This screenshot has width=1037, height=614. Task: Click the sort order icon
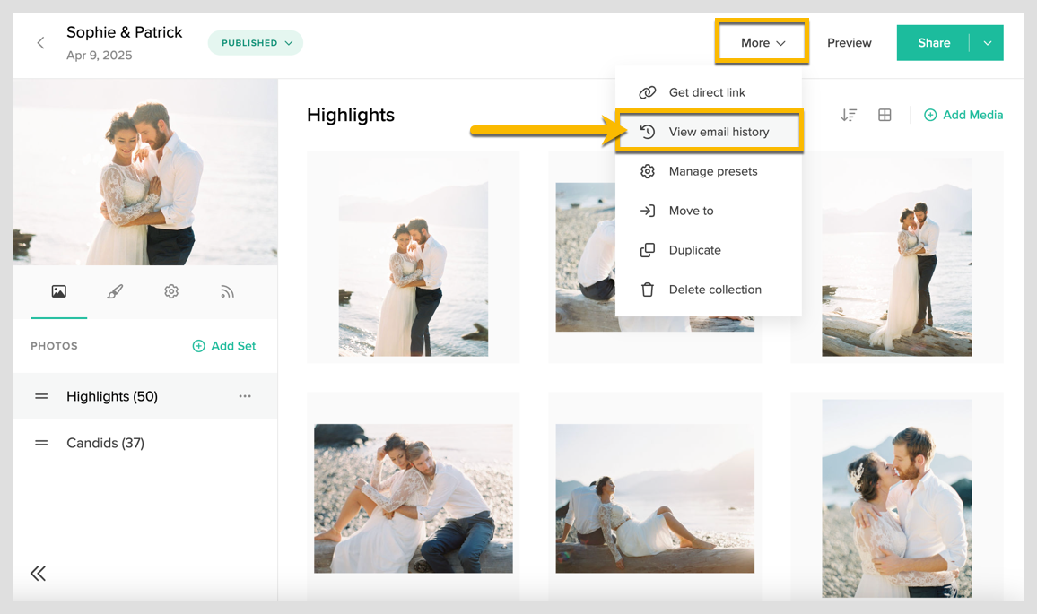[849, 115]
